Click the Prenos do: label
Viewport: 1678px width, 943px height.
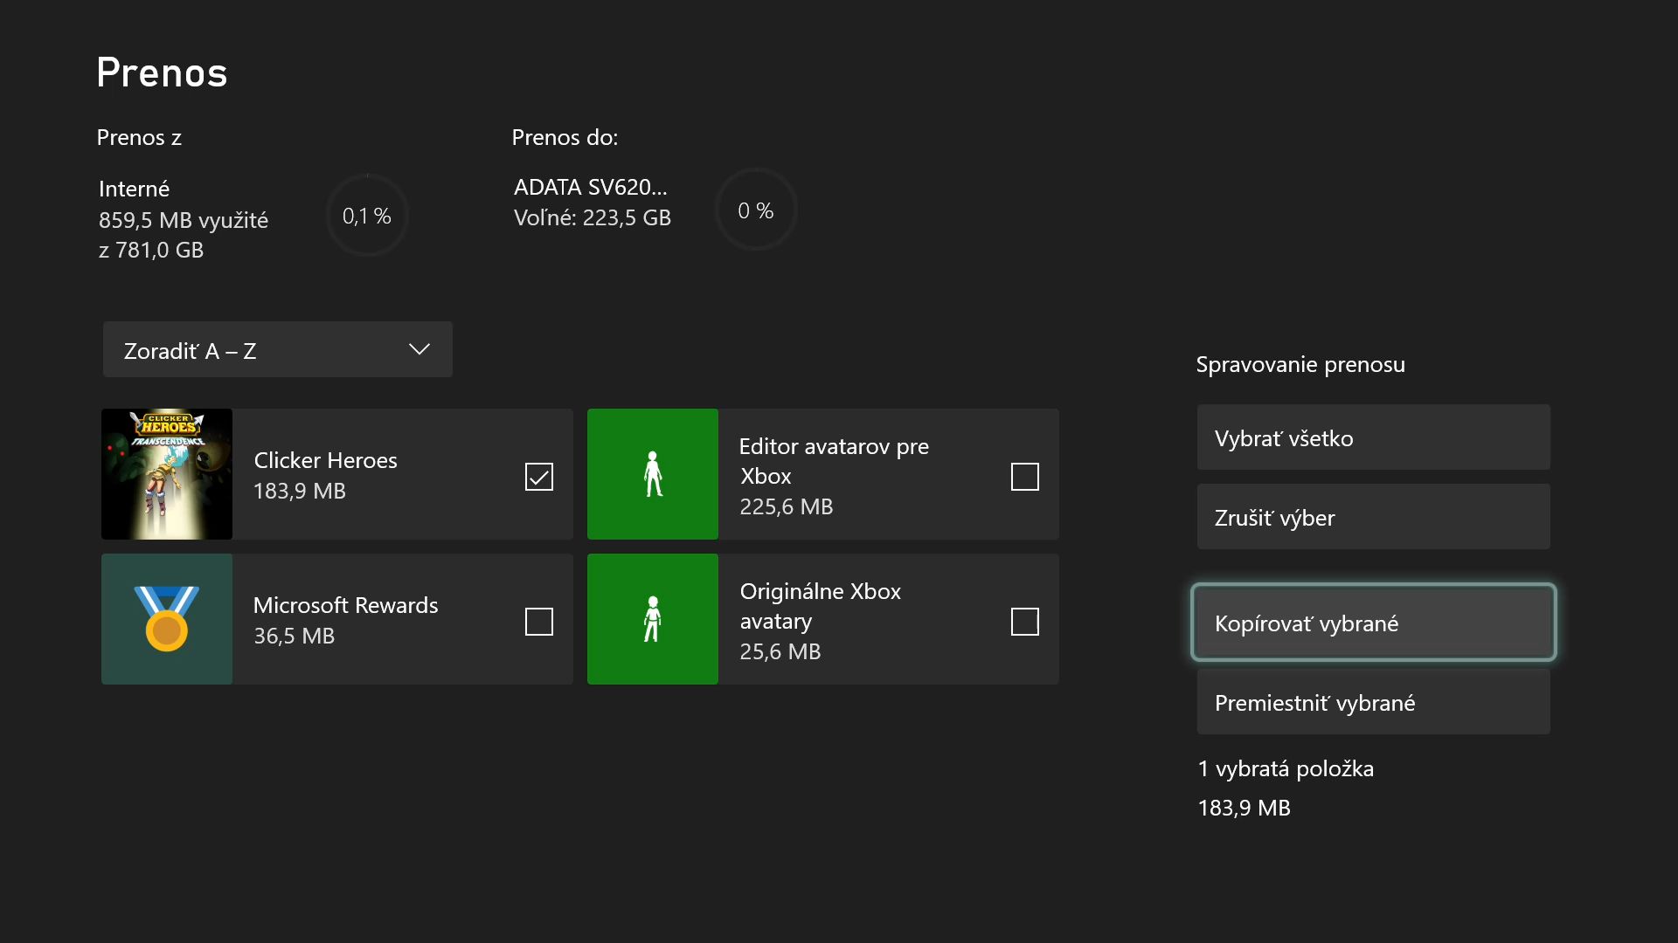(565, 137)
